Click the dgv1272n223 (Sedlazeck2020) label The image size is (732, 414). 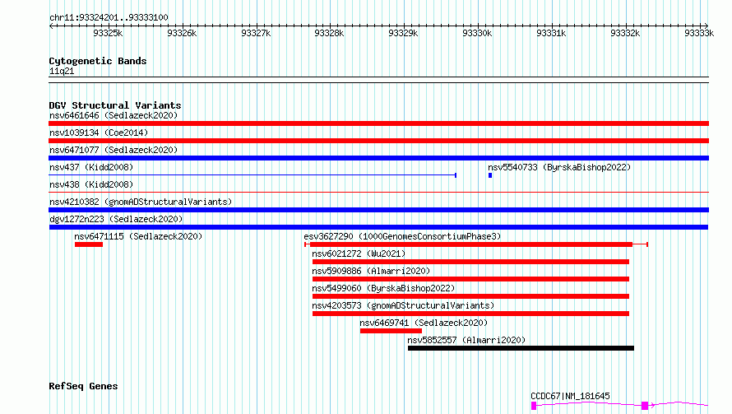point(116,219)
